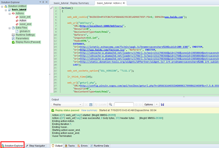
Task: Open the baidu favicon.ico URL link
Action: click(x=102, y=50)
